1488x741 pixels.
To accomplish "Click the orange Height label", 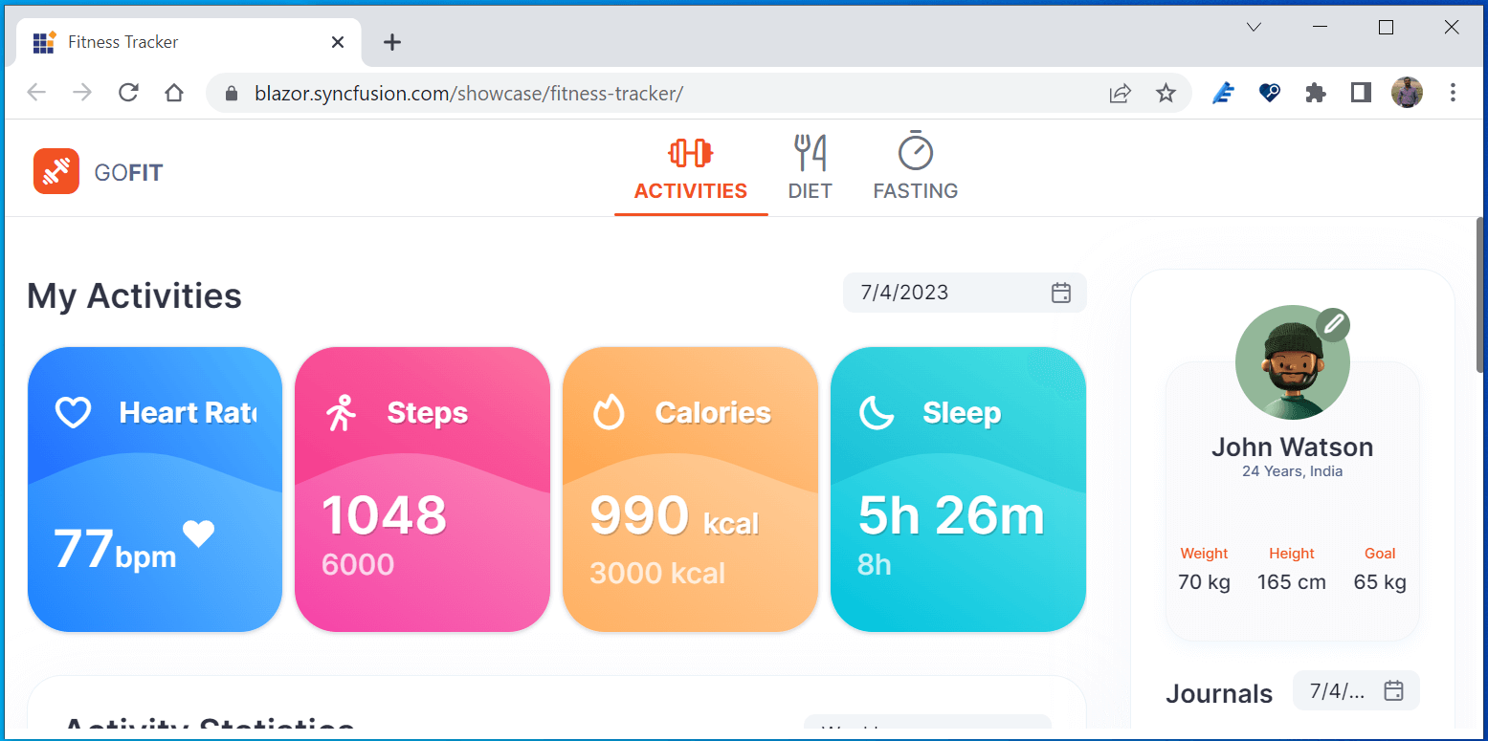I will [1292, 554].
